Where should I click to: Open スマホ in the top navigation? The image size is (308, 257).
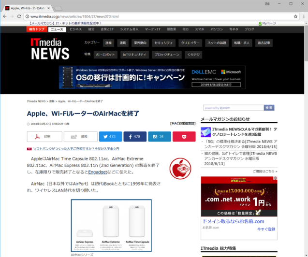(x=200, y=29)
